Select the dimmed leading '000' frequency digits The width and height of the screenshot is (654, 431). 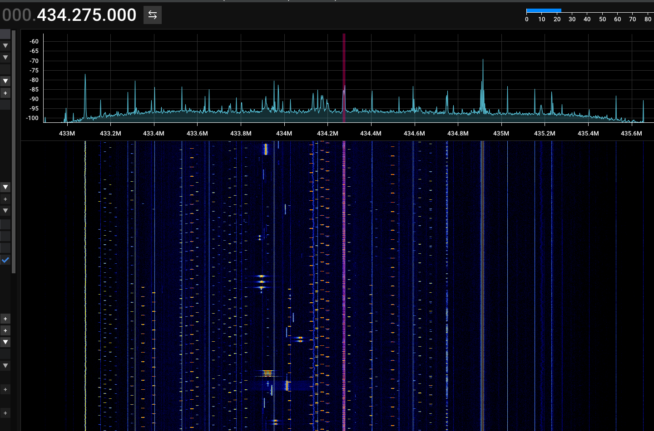(17, 15)
